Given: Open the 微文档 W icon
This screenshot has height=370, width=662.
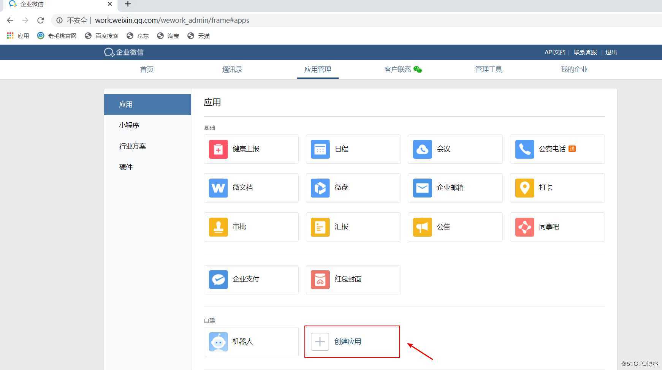Looking at the screenshot, I should 218,188.
